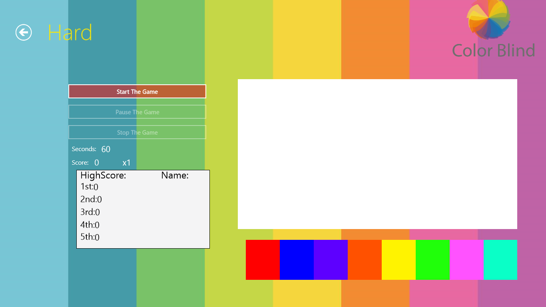Select the blue color swatch
The width and height of the screenshot is (546, 307).
(297, 260)
